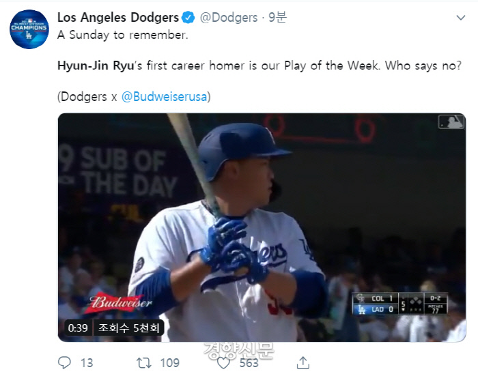Click the reply count 13
Screen dimensions: 478x376
(x=87, y=362)
